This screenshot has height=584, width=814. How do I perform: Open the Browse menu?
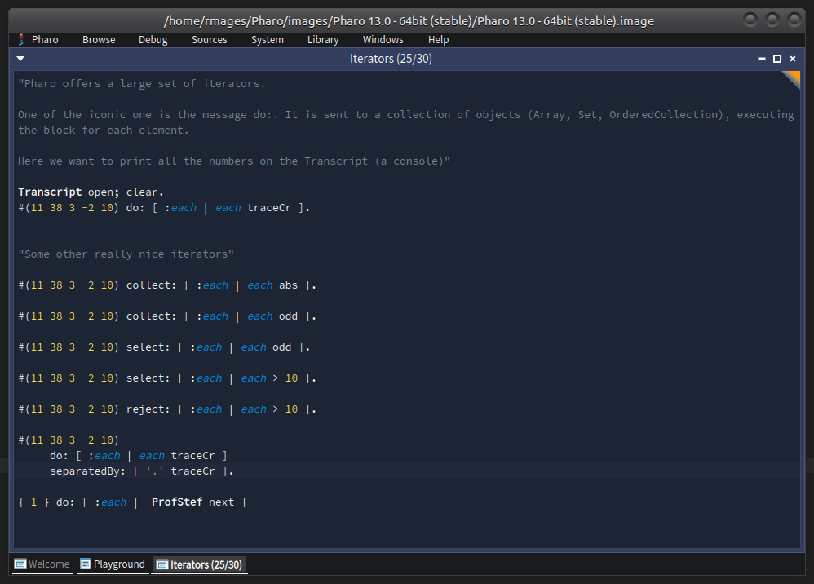click(99, 39)
